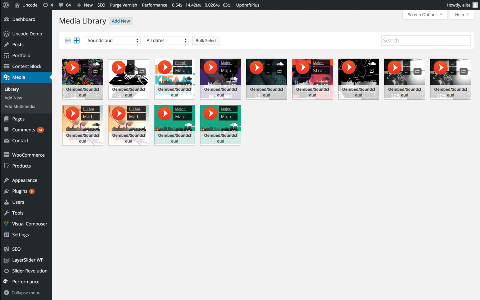Open the comments bubble icon showing 64
The image size is (480, 300).
[x=61, y=5]
